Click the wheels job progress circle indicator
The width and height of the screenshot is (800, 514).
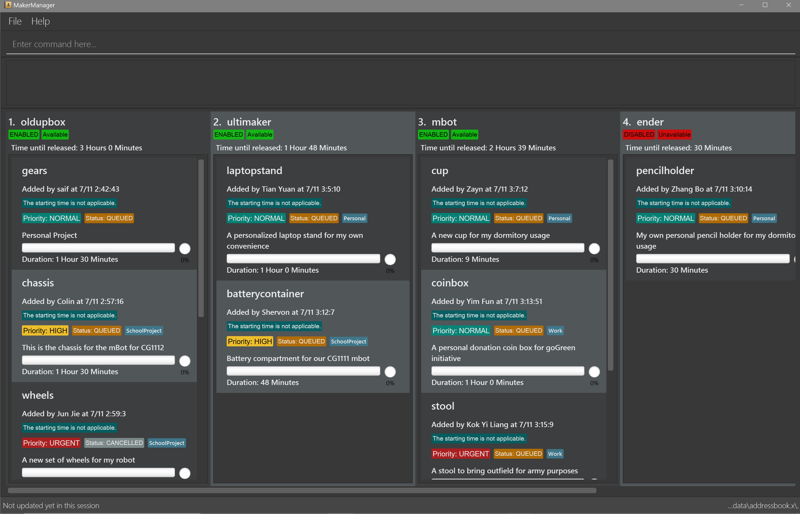click(185, 473)
